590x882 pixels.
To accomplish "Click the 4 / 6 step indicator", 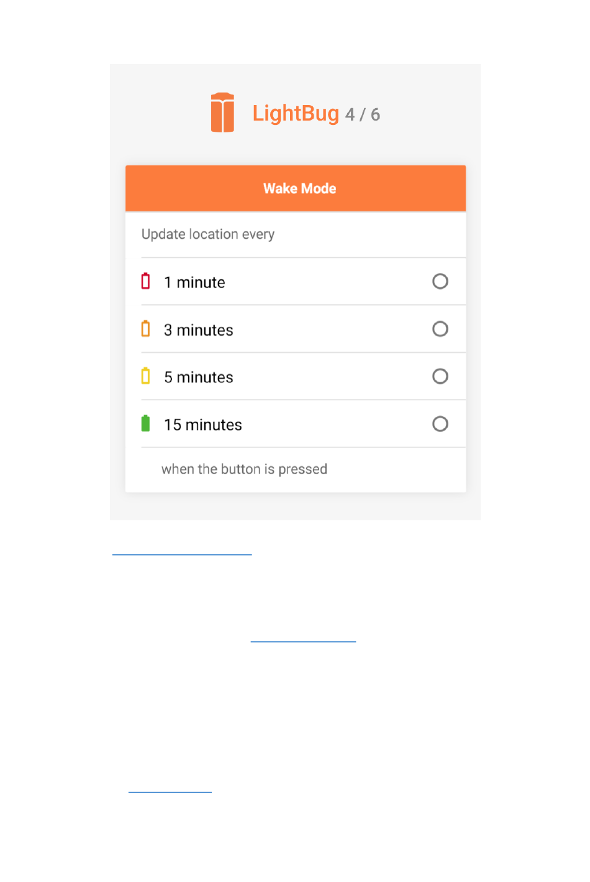I will [x=363, y=114].
